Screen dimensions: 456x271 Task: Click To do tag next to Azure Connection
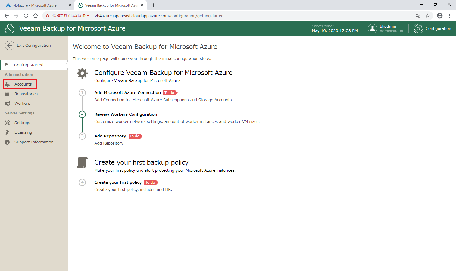(x=170, y=93)
